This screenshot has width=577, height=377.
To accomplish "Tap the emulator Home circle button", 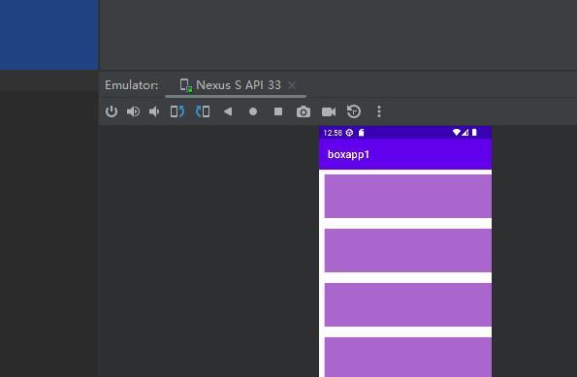I will click(x=253, y=111).
